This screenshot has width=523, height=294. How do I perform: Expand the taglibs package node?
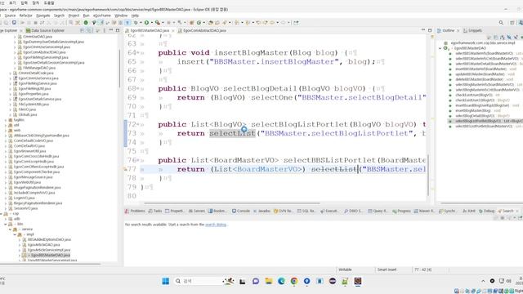click(6, 120)
